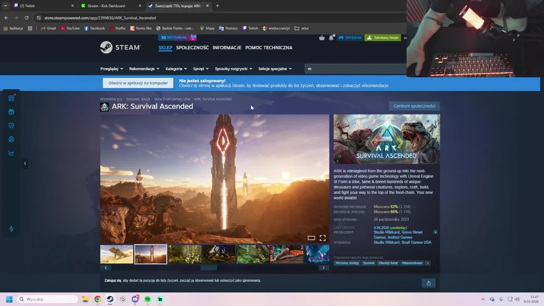Open the Windows Start menu
Viewport: 544px width, 306px height.
(x=9, y=299)
